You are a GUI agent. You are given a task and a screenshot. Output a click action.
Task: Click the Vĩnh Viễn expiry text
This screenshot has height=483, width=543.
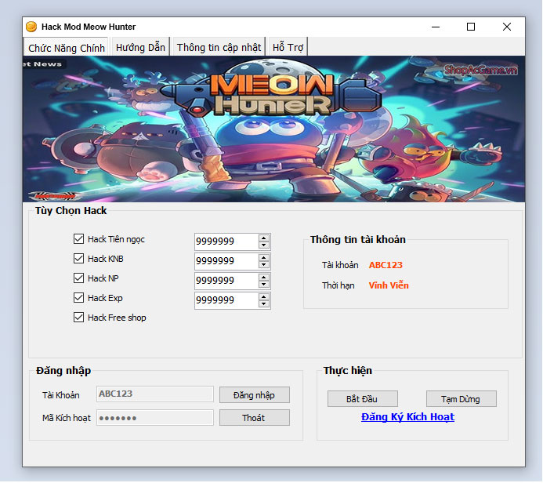coord(389,285)
